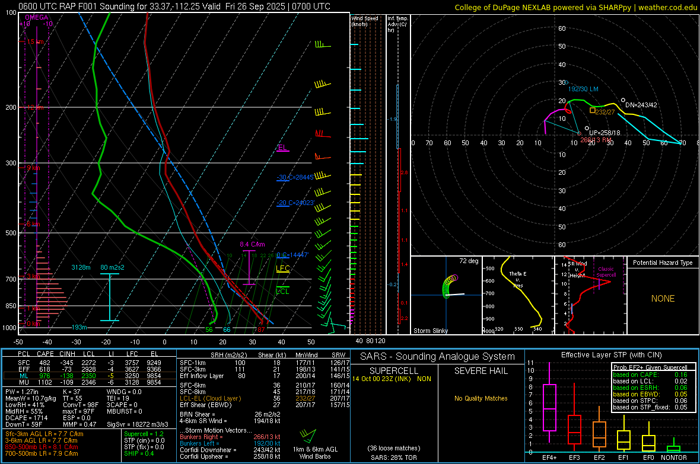Click the UP=258/18 hodograph label
Viewport: 700px width, 464px height.
(x=604, y=133)
